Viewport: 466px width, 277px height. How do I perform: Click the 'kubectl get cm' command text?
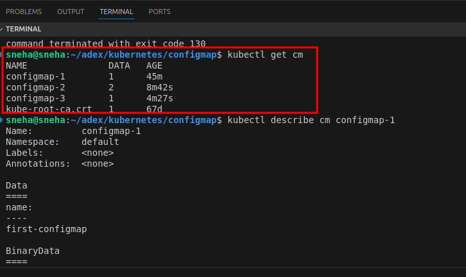[x=265, y=55]
